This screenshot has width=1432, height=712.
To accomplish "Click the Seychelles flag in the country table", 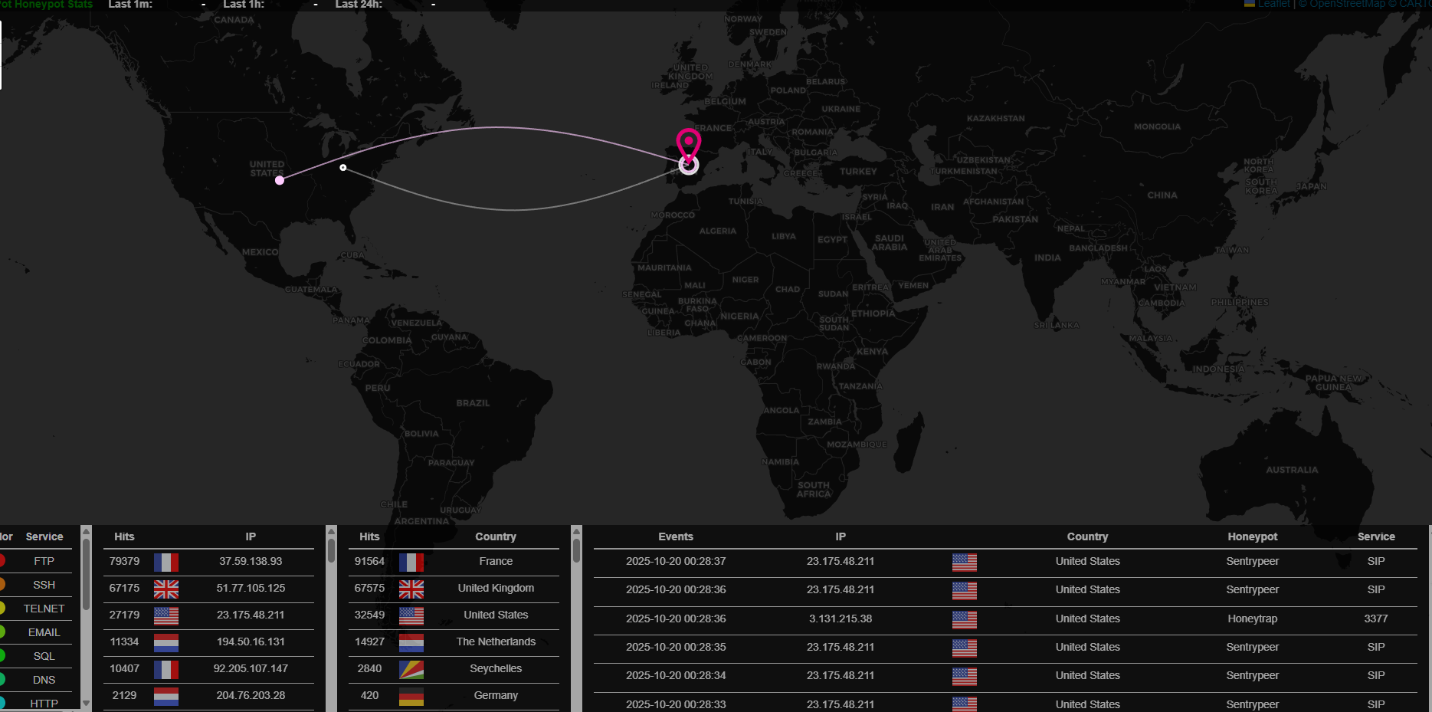I will (x=411, y=669).
